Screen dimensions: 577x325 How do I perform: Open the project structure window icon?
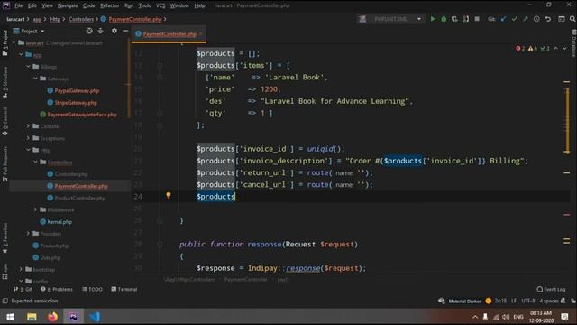pos(562,19)
